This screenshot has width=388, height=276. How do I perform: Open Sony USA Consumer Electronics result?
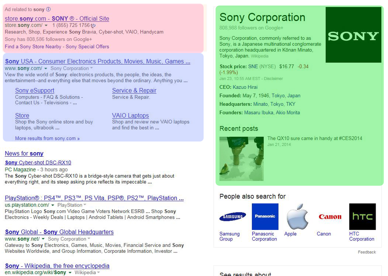point(97,61)
